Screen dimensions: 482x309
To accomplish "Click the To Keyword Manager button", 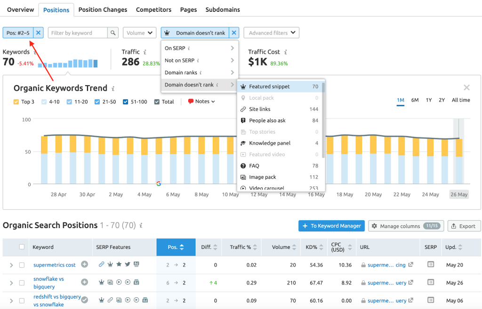I will coord(331,226).
